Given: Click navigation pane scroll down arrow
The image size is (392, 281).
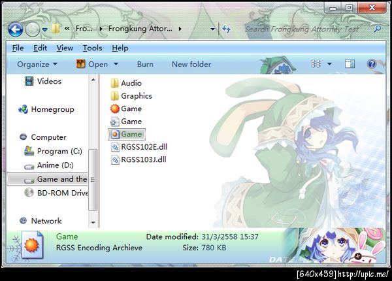Looking at the screenshot, I should 93,222.
